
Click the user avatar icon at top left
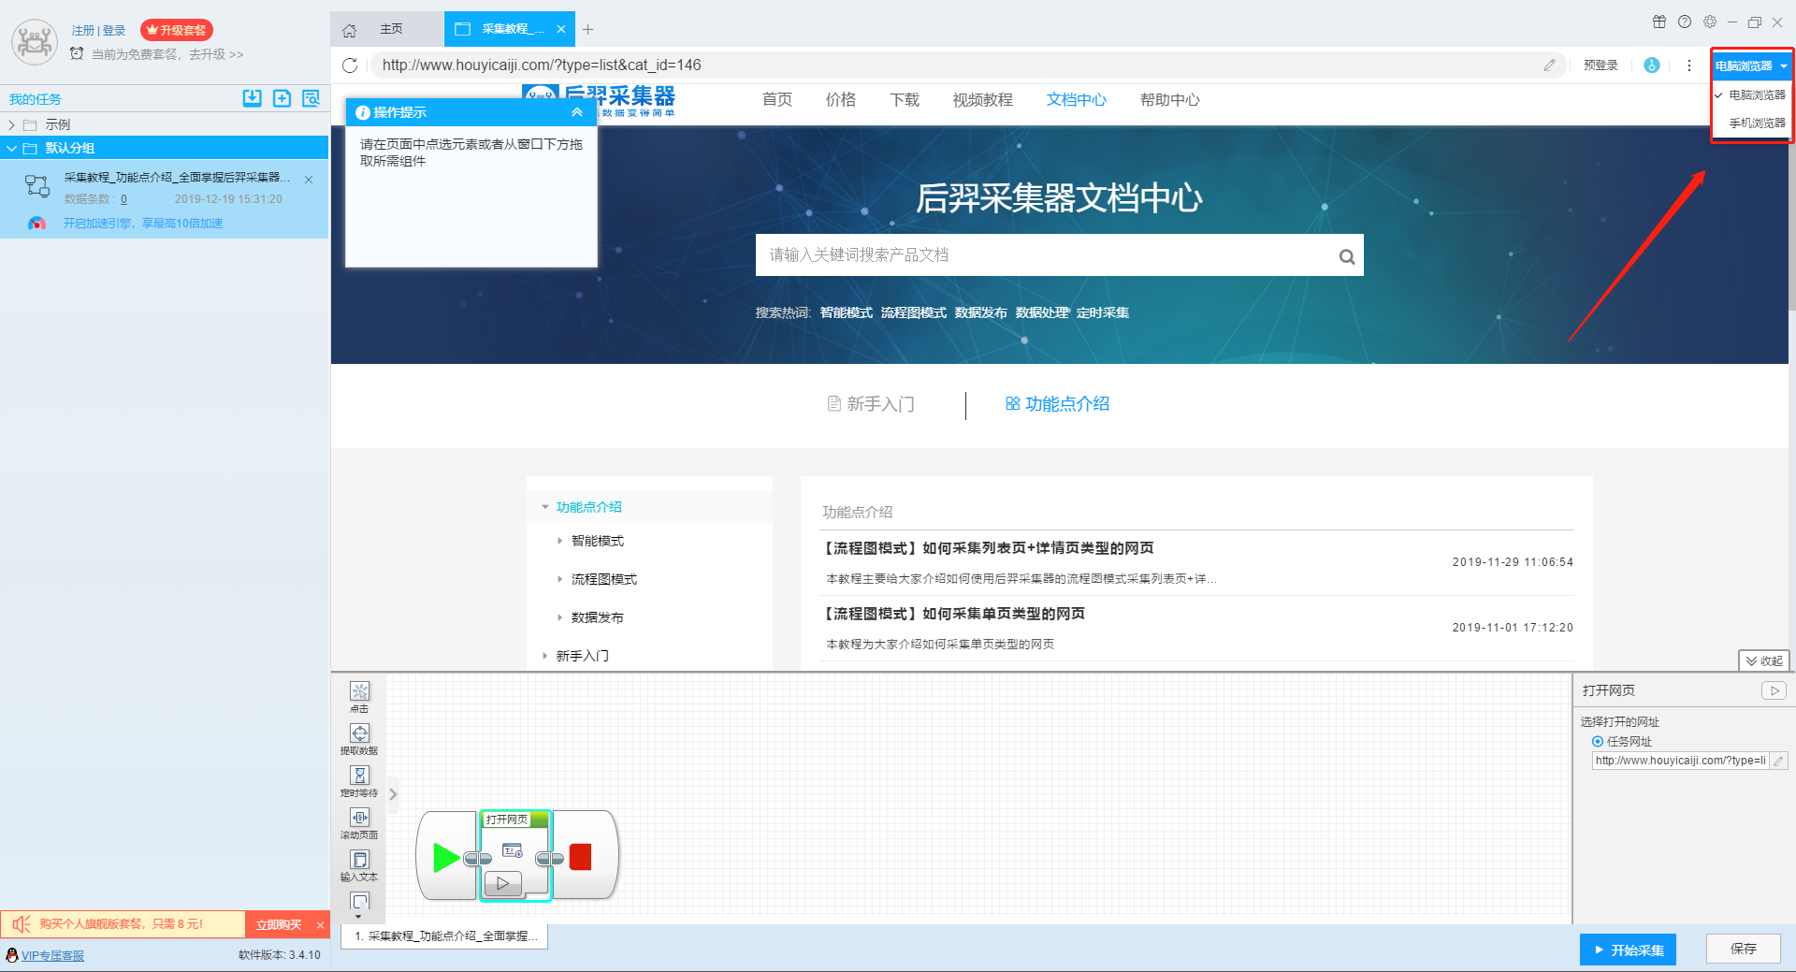(35, 41)
